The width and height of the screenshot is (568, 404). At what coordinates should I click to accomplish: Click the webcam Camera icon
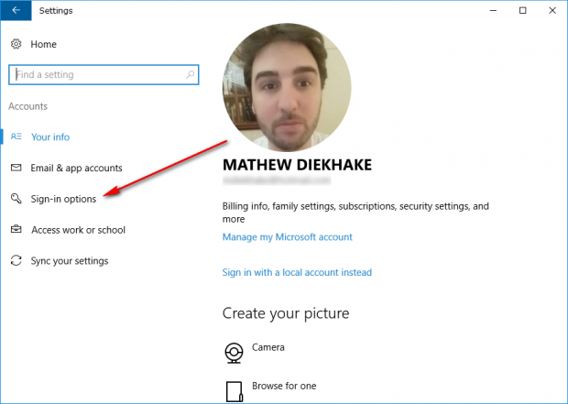[234, 353]
